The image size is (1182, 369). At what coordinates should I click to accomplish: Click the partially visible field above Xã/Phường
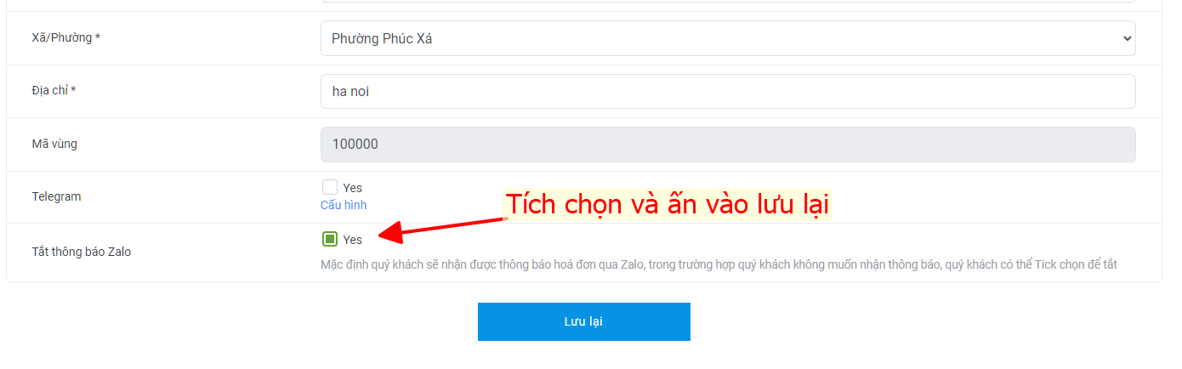(x=728, y=2)
